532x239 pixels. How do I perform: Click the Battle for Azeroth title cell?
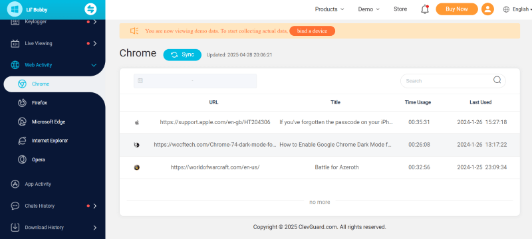pyautogui.click(x=336, y=167)
